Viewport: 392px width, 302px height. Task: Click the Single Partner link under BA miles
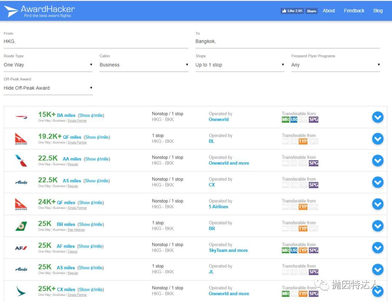click(x=77, y=121)
